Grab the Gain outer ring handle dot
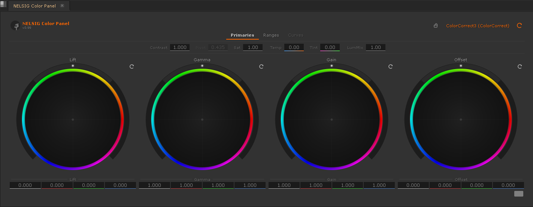The width and height of the screenshot is (533, 207). tap(331, 66)
